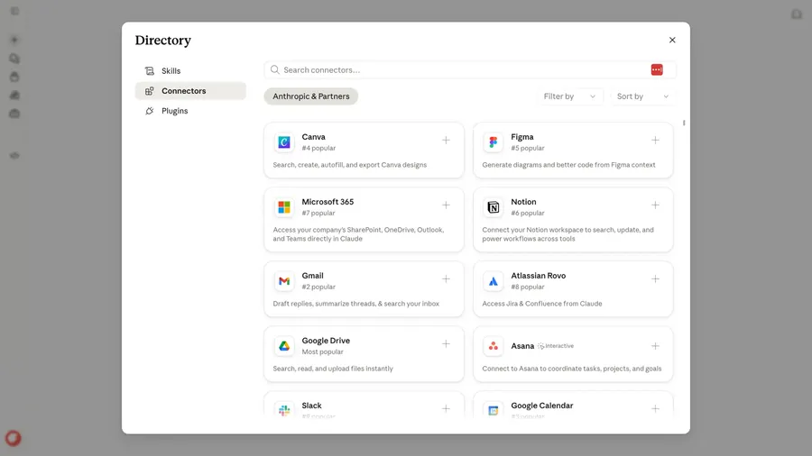The width and height of the screenshot is (812, 456).
Task: Click the Canva logo icon
Action: click(x=284, y=142)
